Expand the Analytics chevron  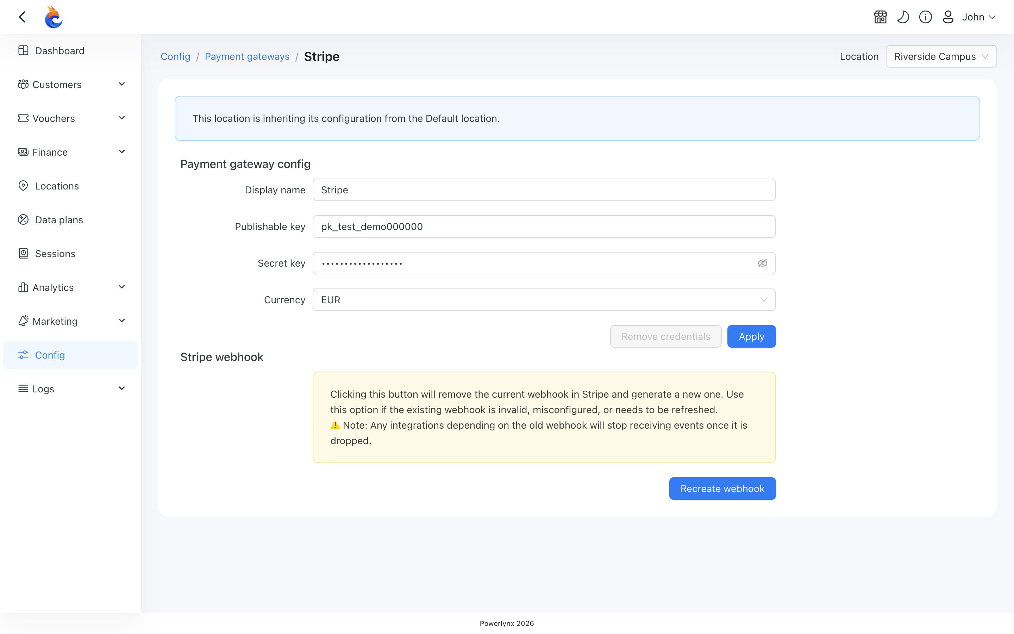(x=122, y=287)
